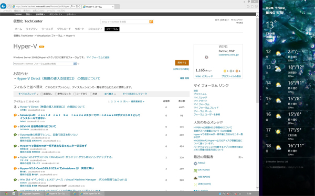Expand the announcement Hyper-V Direct chevron
Viewport: 315px width, 196px height.
15,78
